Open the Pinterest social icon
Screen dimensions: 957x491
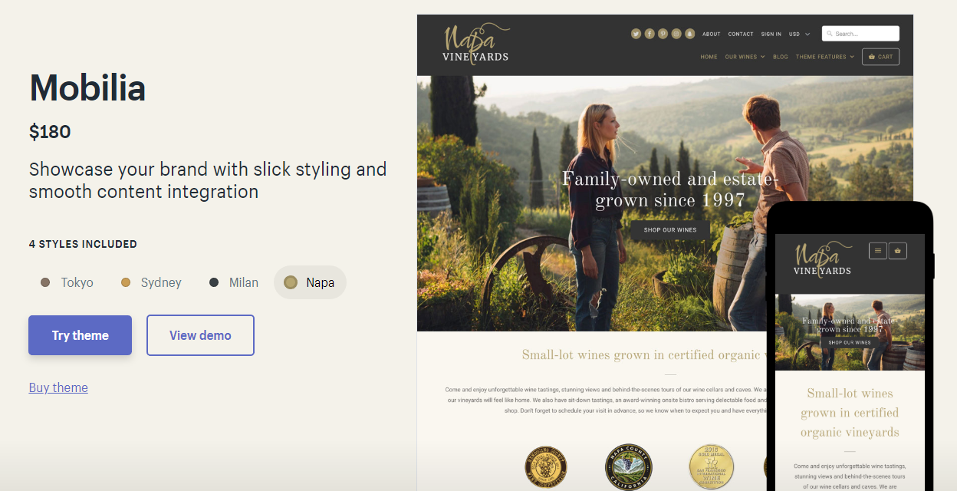pyautogui.click(x=663, y=34)
